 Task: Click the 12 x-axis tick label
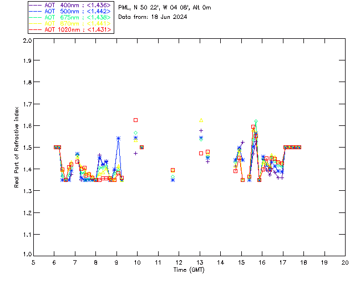coord(179,262)
